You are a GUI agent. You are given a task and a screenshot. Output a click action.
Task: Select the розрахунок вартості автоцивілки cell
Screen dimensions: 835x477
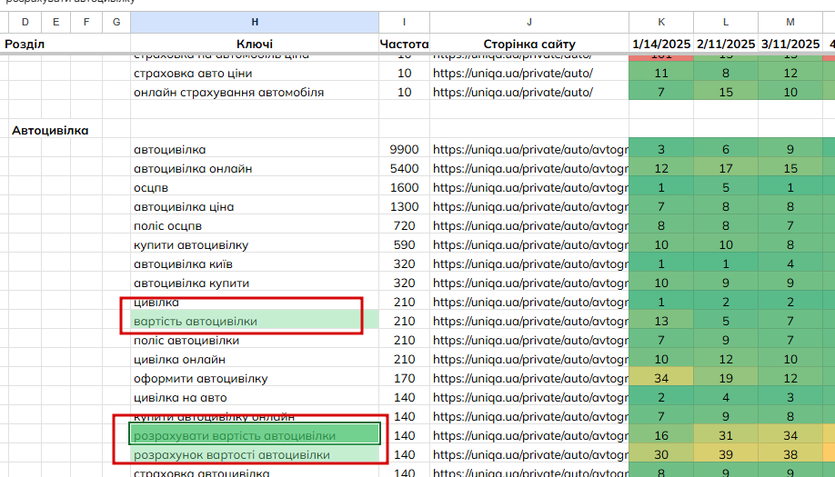click(x=255, y=454)
